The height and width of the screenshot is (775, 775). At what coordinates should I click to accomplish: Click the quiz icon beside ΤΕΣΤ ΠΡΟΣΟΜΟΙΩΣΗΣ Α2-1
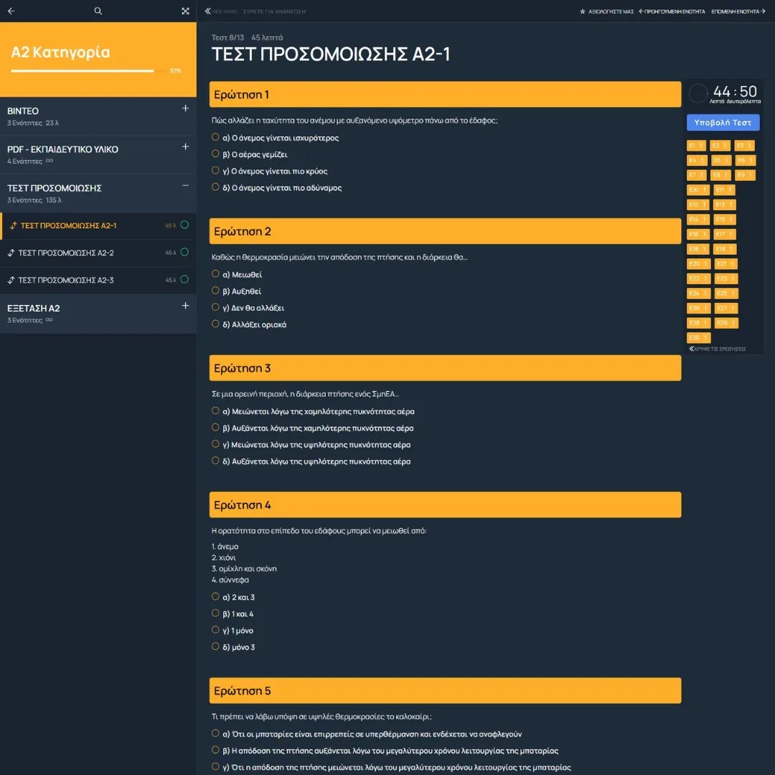point(14,225)
